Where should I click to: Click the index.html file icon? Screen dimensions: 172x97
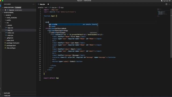pyautogui.click(x=5, y=40)
